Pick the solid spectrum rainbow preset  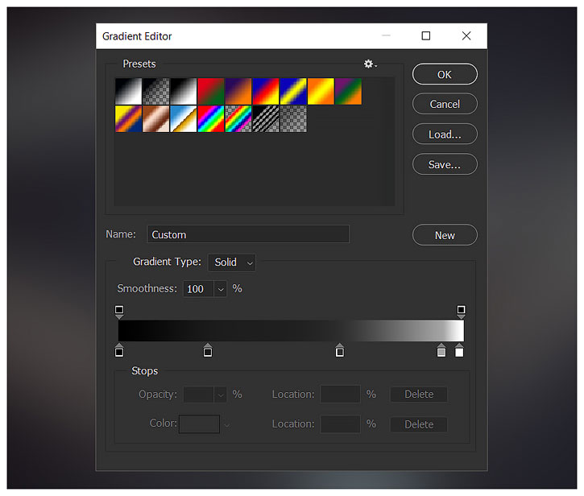coord(211,119)
